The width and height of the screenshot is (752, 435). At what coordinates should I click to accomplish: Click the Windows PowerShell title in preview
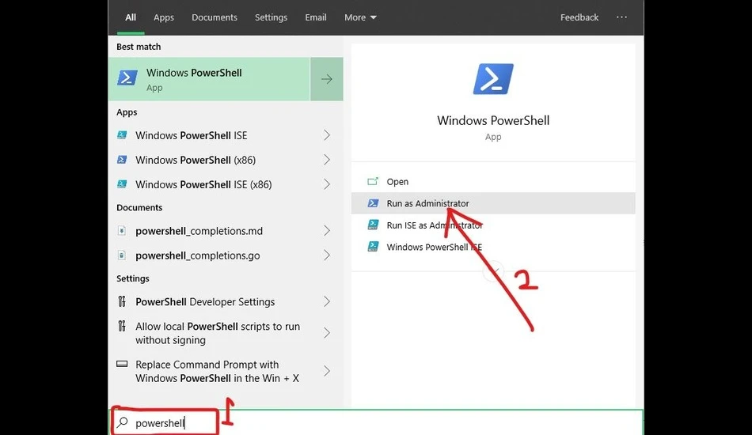coord(493,120)
